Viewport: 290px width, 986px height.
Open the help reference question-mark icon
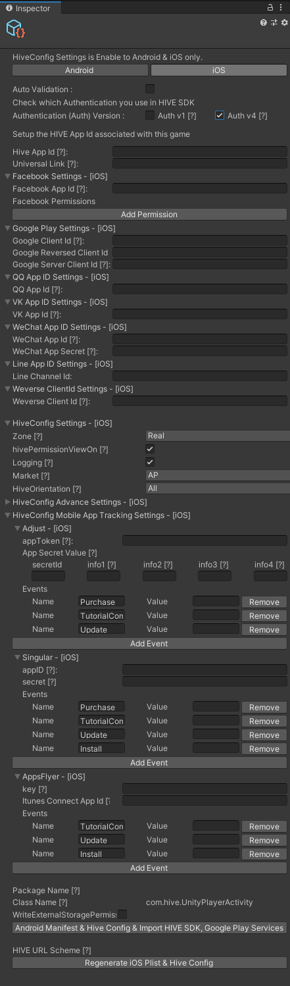click(264, 22)
